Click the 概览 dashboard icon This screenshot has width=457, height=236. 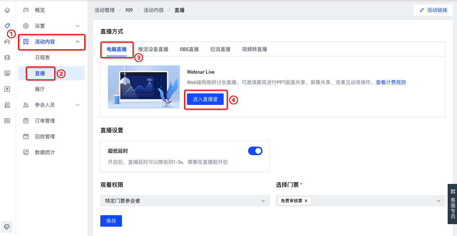pos(26,10)
